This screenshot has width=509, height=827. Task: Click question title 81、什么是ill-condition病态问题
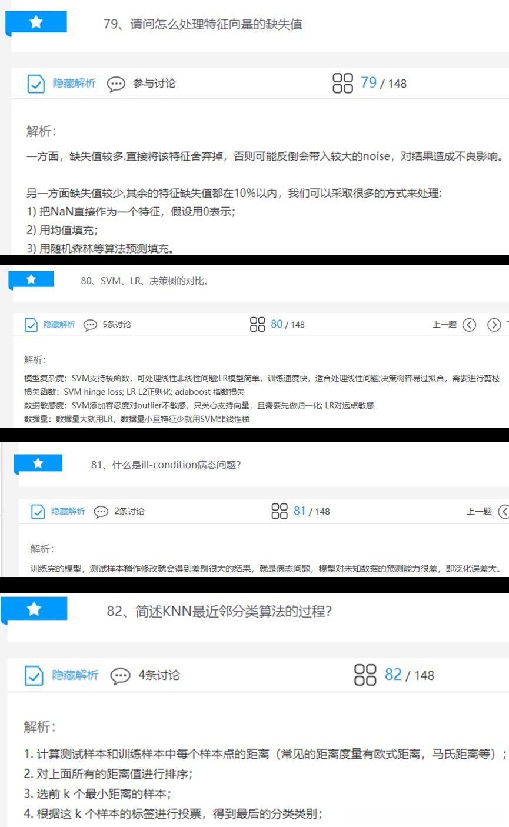(x=166, y=465)
